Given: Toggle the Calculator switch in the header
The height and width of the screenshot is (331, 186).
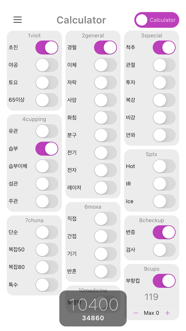Looking at the screenshot, I should [x=157, y=20].
